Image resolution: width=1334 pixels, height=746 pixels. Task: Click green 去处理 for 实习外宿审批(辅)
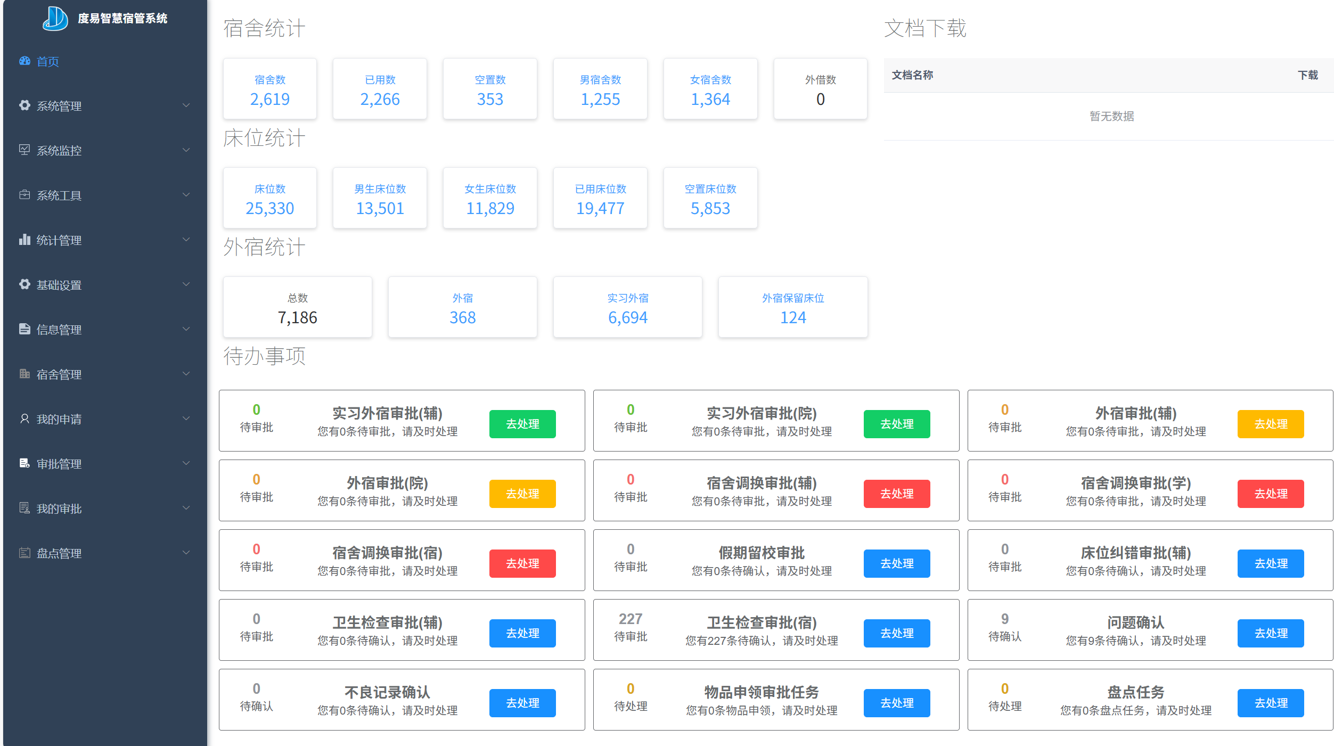[x=522, y=424]
